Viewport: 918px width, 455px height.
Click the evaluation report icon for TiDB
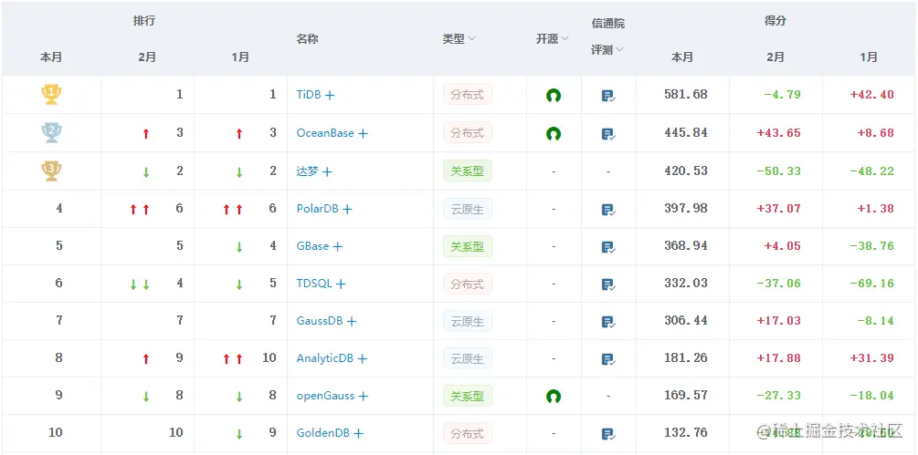click(x=608, y=96)
